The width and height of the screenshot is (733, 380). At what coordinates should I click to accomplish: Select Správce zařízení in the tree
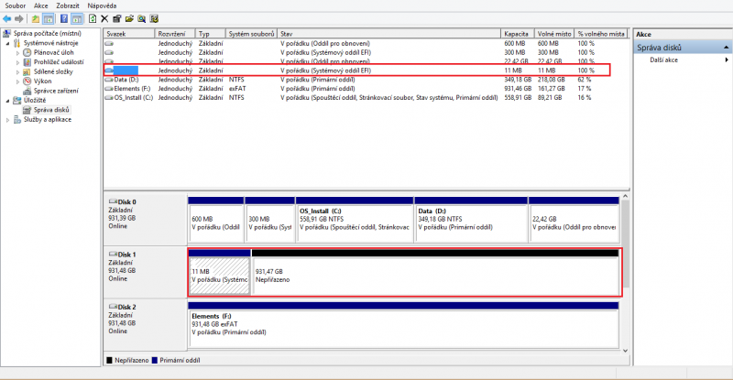point(56,91)
